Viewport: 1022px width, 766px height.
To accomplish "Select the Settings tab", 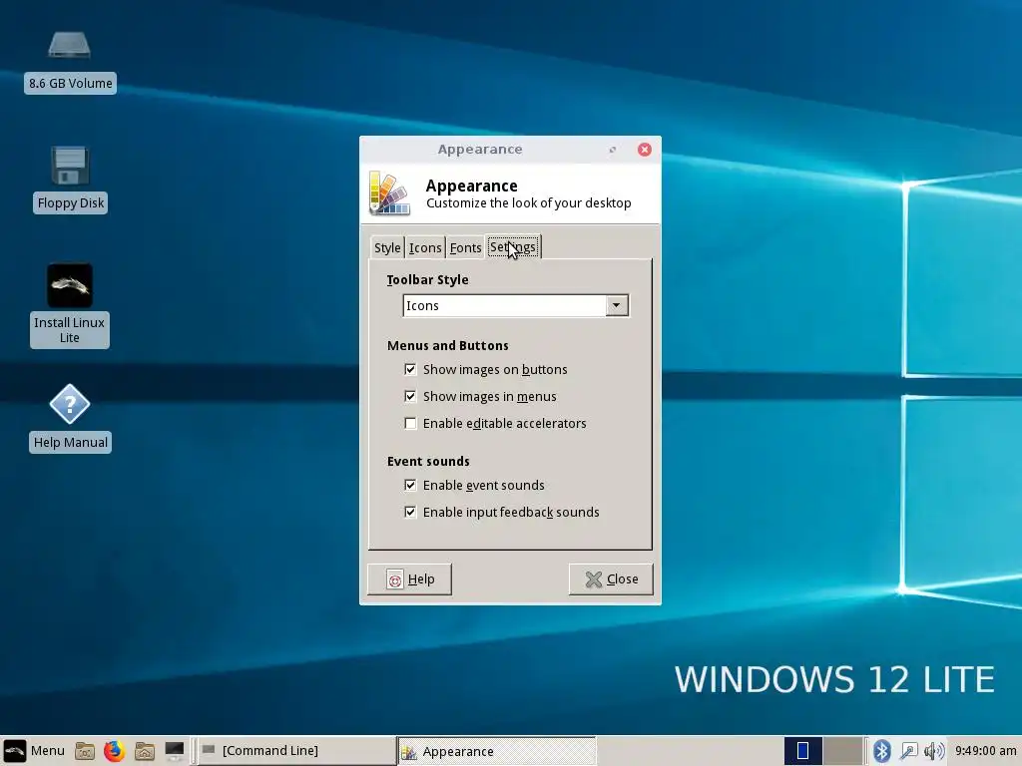I will click(513, 247).
